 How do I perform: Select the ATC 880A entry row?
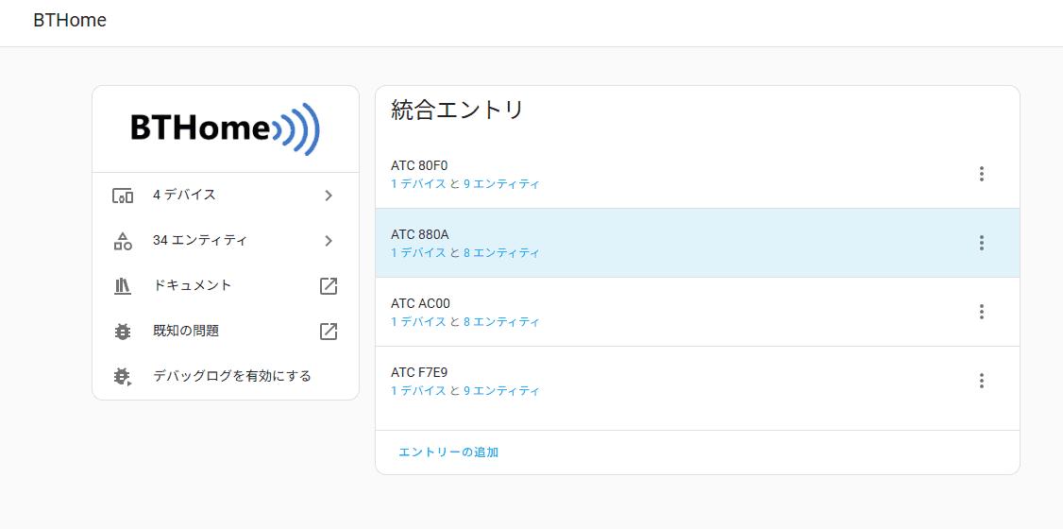pos(698,243)
